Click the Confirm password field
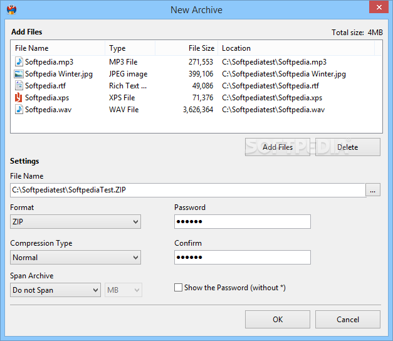The image size is (393, 341). 243,257
